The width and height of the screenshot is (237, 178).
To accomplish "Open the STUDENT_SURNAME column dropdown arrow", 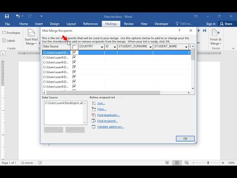I will 151,47.
